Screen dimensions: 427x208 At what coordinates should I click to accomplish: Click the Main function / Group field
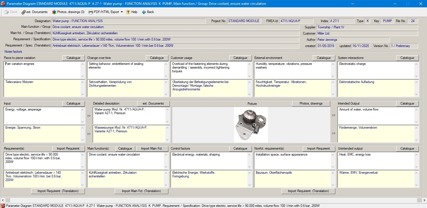(175, 27)
